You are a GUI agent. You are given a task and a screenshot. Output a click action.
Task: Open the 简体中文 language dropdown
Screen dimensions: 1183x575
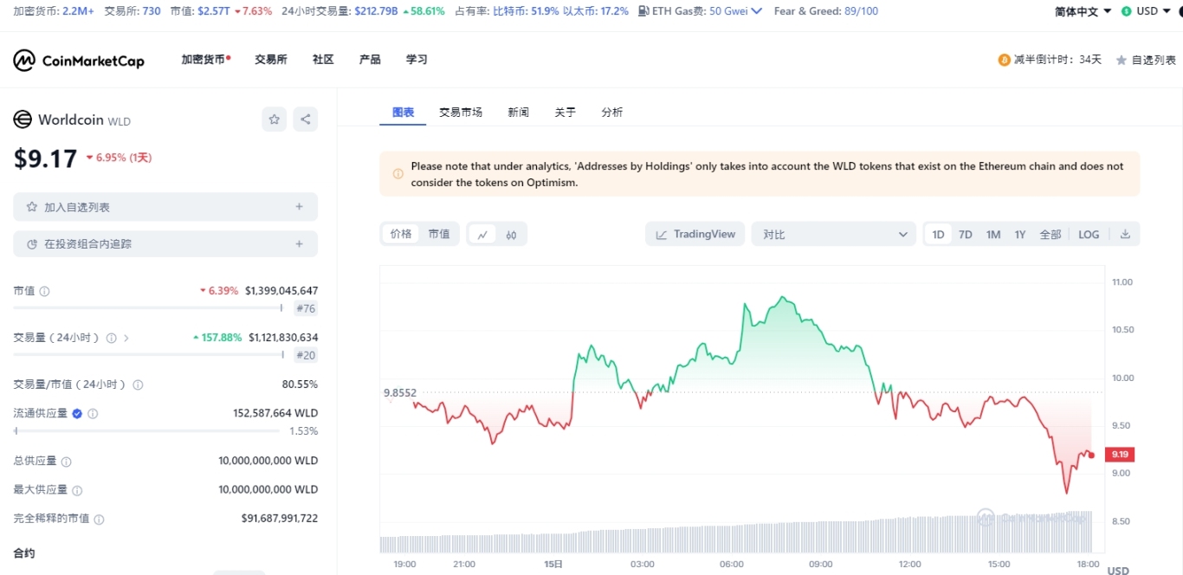point(1083,11)
